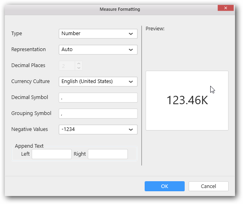Focus the Decimal Symbol text field
Screen dimensions: 243x204
click(98, 97)
